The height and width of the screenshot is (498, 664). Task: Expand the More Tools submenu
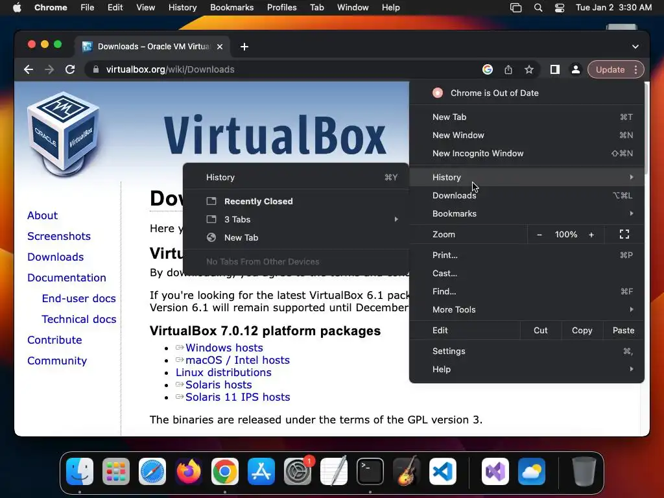(527, 309)
